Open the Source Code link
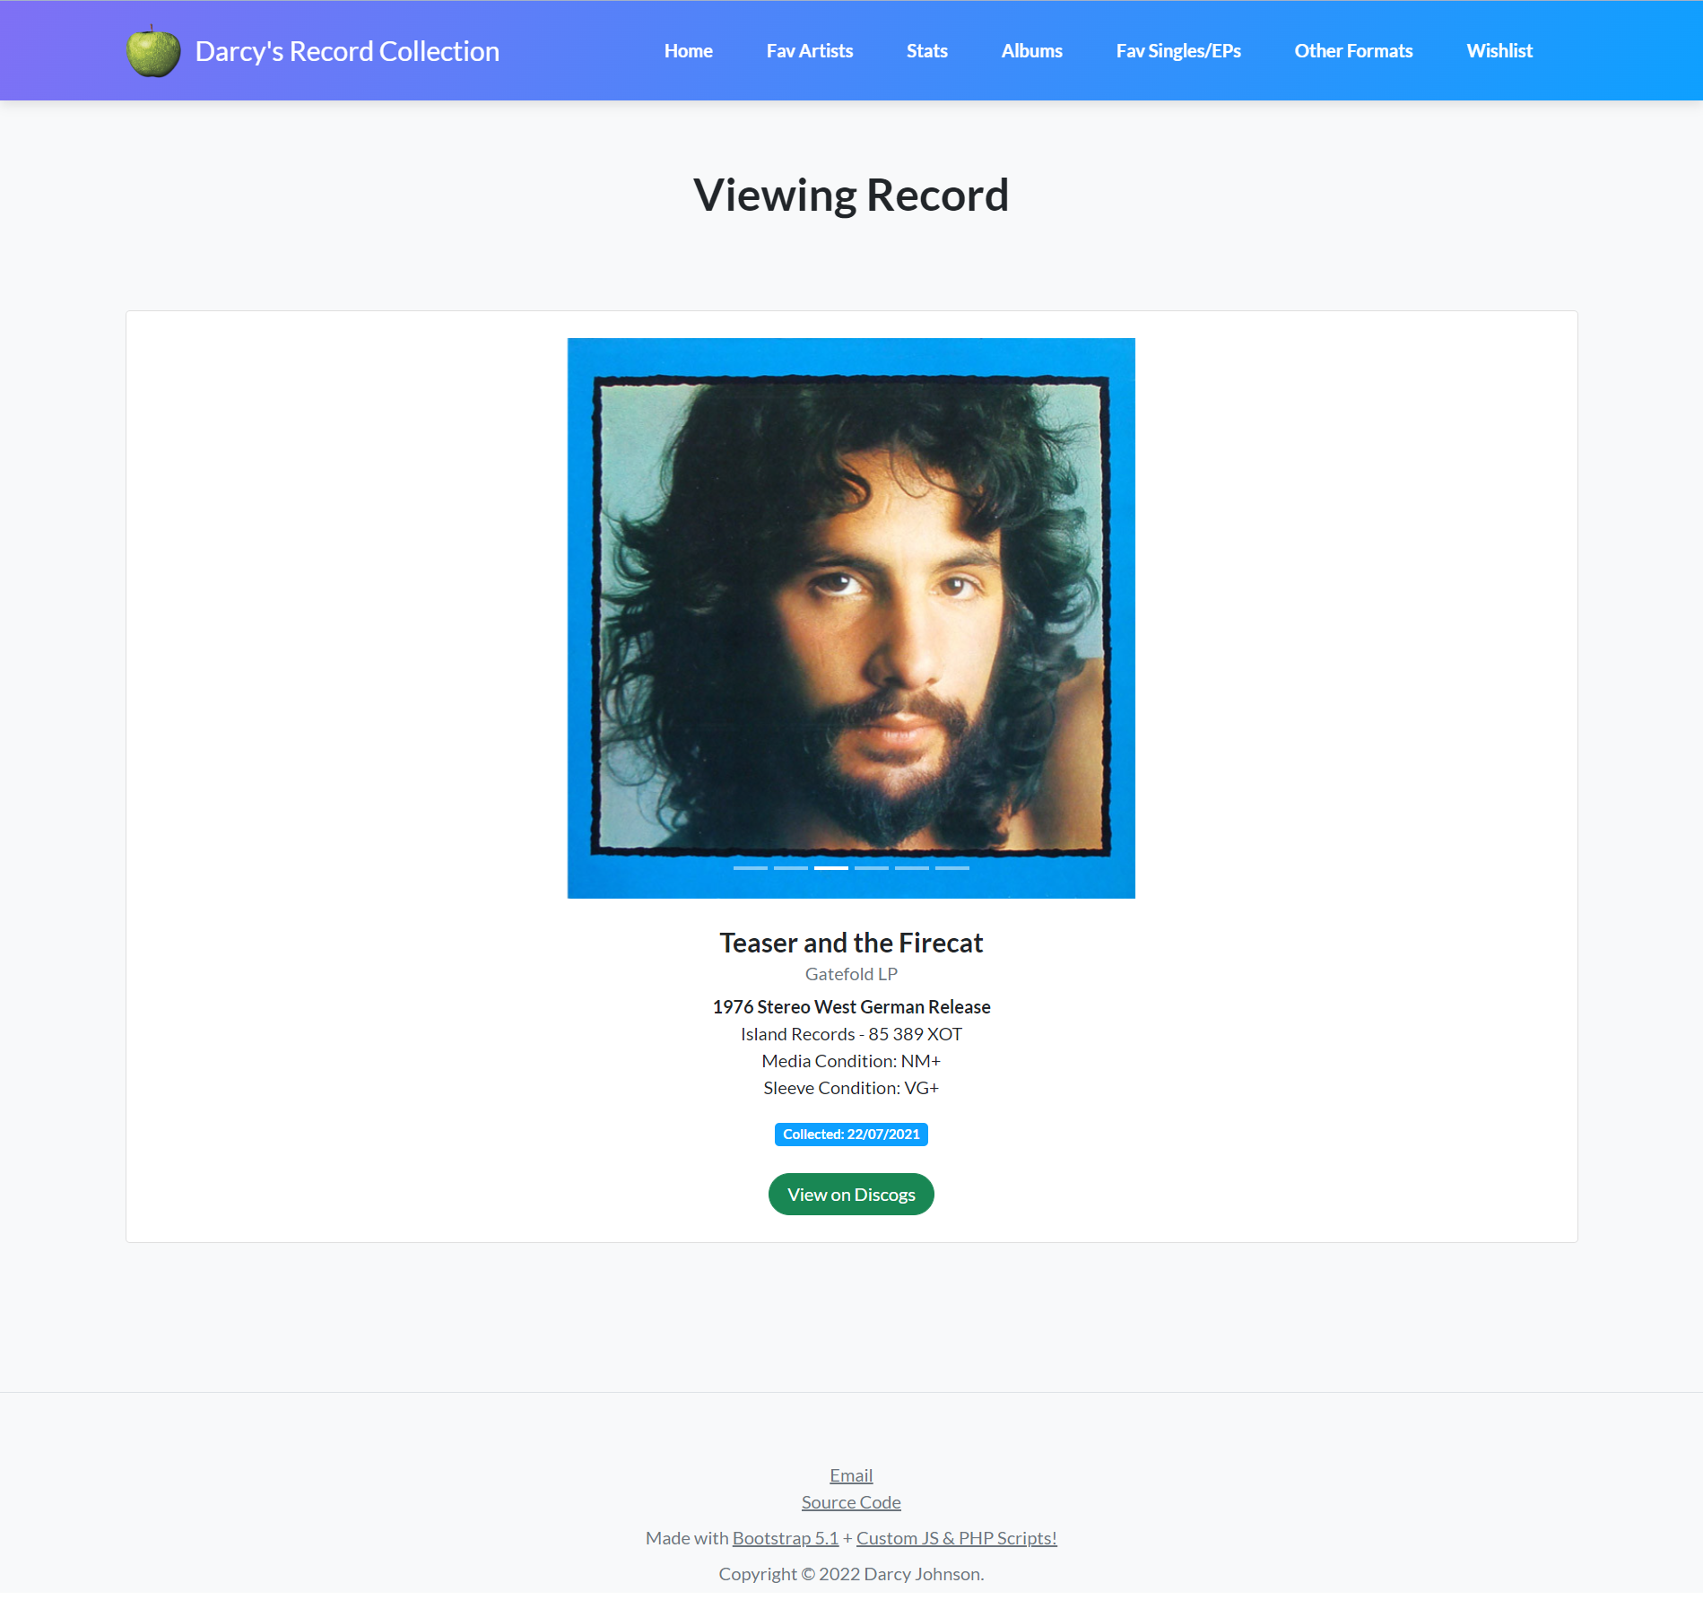 [x=851, y=1502]
